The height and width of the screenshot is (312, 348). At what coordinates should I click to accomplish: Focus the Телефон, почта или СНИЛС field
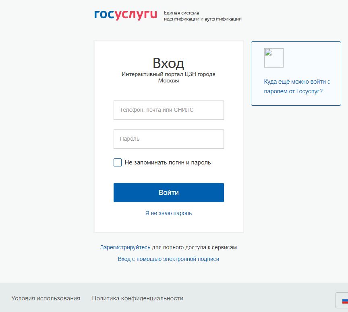click(169, 110)
